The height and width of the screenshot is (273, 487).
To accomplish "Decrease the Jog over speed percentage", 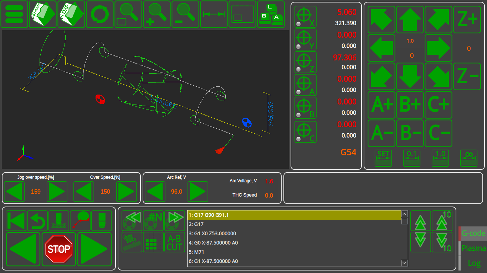I will pyautogui.click(x=14, y=192).
